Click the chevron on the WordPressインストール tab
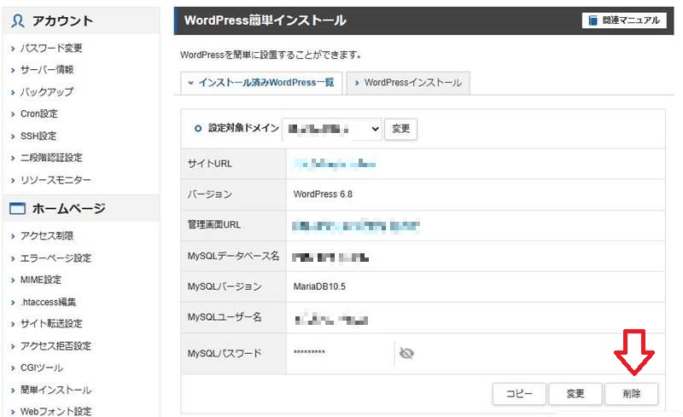Image resolution: width=683 pixels, height=417 pixels. click(x=357, y=83)
